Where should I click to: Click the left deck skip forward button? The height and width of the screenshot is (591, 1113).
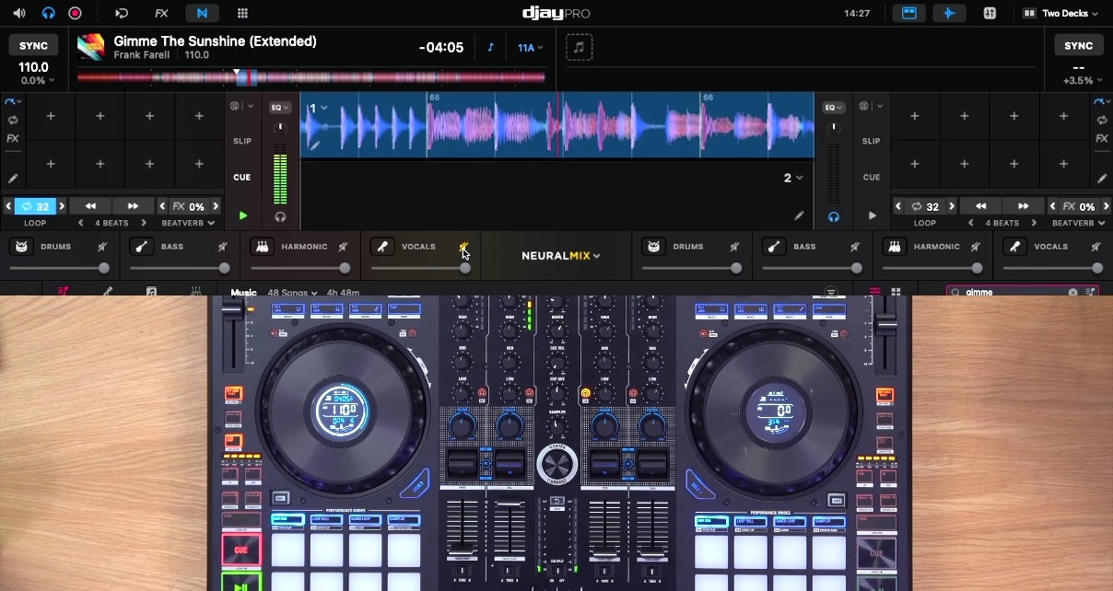[133, 206]
